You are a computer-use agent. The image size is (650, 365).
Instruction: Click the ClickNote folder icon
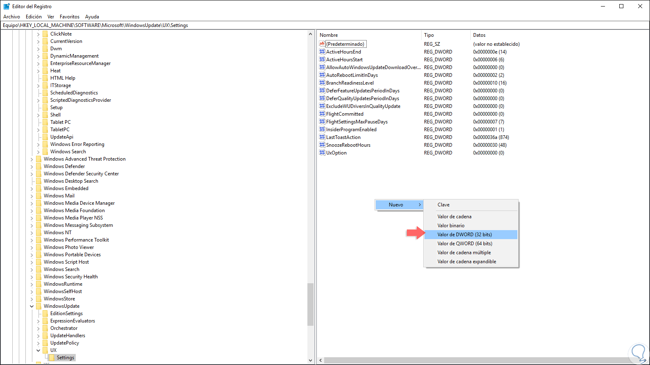[45, 34]
